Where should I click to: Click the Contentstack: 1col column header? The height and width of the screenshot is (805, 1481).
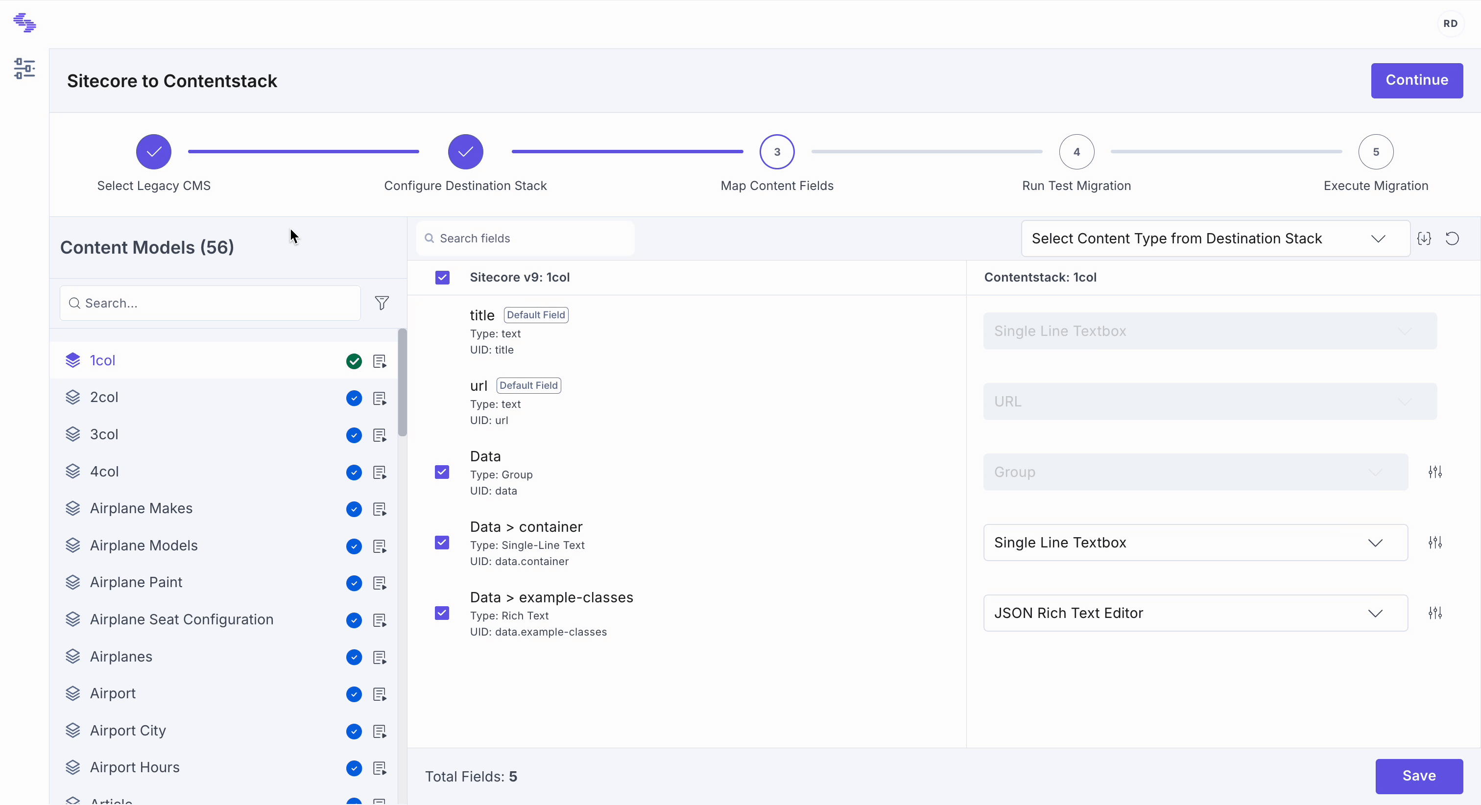(1040, 278)
